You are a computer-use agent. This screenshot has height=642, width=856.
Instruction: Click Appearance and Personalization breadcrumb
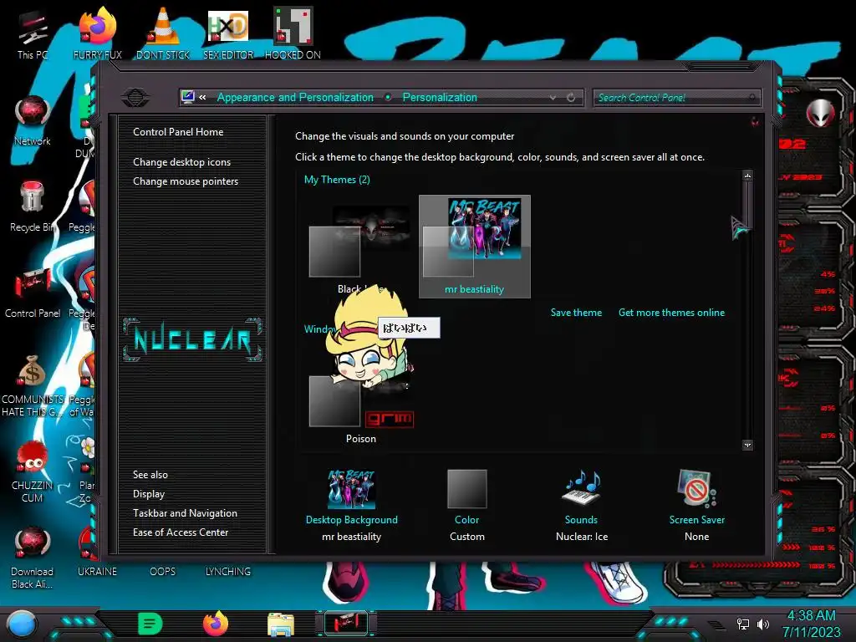(295, 97)
